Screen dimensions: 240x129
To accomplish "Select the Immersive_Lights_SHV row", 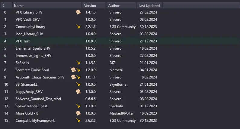I will pos(120,56).
